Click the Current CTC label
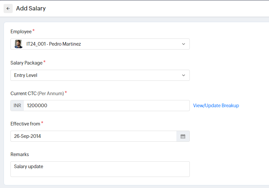The image size is (269, 188). tap(23, 94)
